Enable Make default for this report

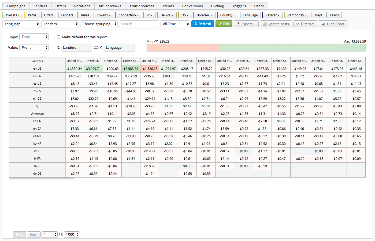pos(58,37)
